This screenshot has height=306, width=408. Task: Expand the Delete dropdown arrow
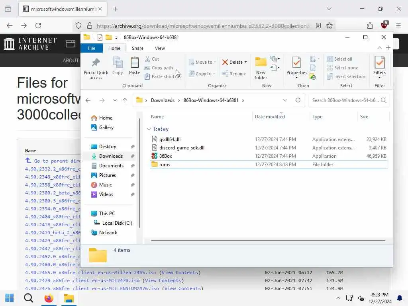click(245, 62)
